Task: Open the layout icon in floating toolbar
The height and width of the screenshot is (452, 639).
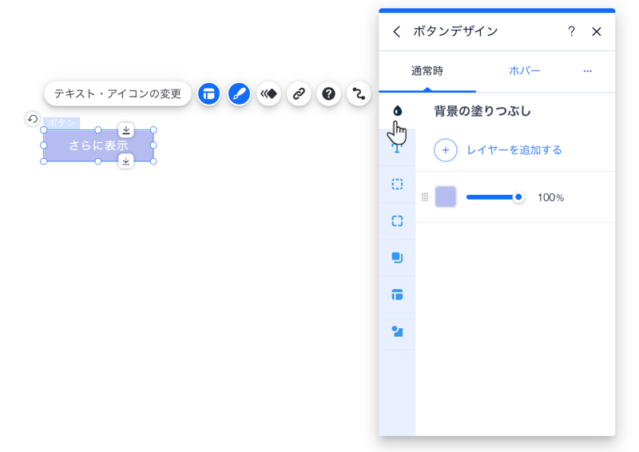Action: tap(209, 93)
